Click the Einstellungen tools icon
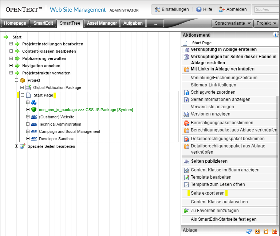The height and width of the screenshot is (236, 280). [157, 9]
